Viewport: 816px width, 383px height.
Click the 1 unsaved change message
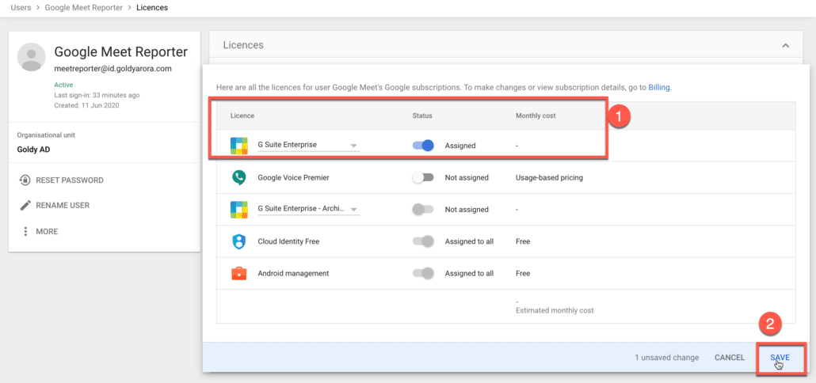pos(666,358)
